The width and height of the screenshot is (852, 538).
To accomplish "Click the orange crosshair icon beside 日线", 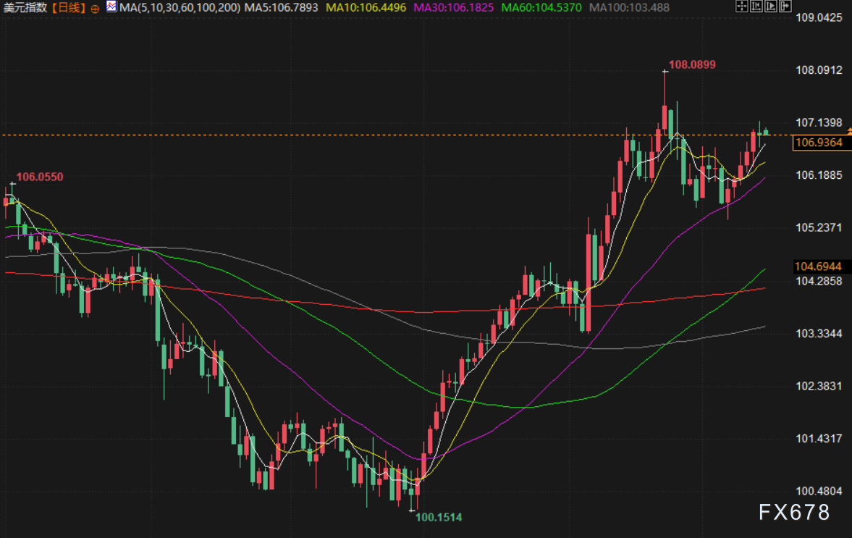I will click(x=96, y=8).
